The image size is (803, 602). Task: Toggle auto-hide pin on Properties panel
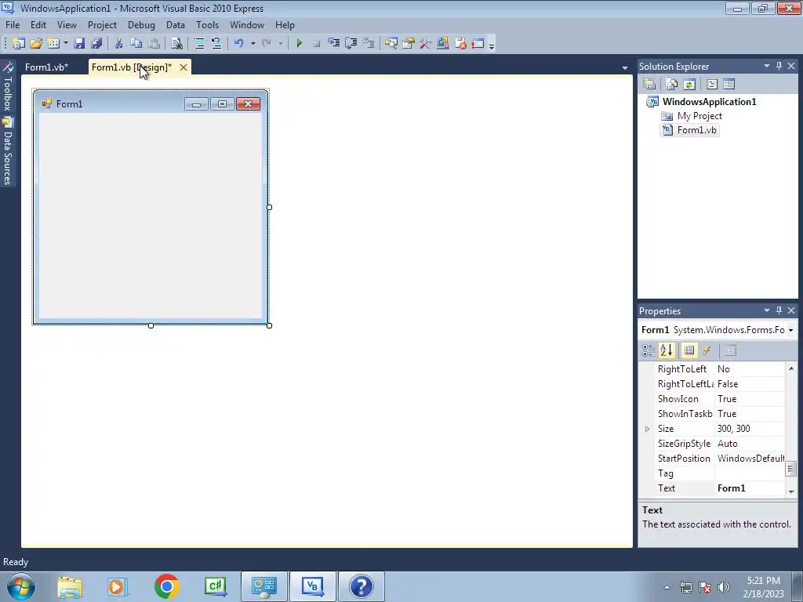[779, 310]
